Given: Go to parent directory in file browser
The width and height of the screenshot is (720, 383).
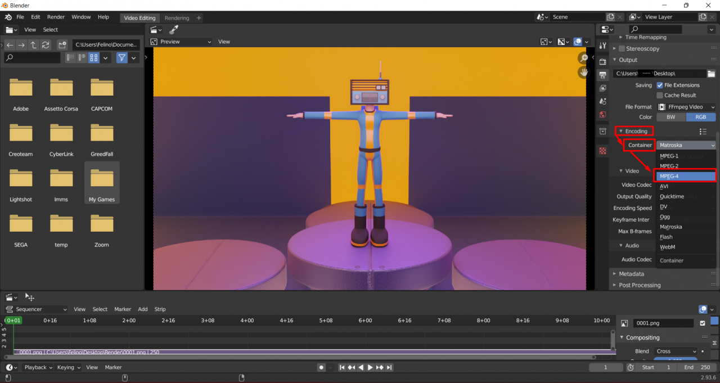Looking at the screenshot, I should [x=34, y=45].
